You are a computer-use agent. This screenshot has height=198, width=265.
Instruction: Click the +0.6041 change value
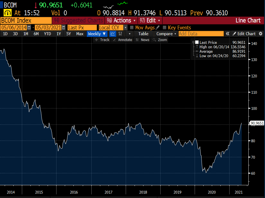[x=81, y=5]
